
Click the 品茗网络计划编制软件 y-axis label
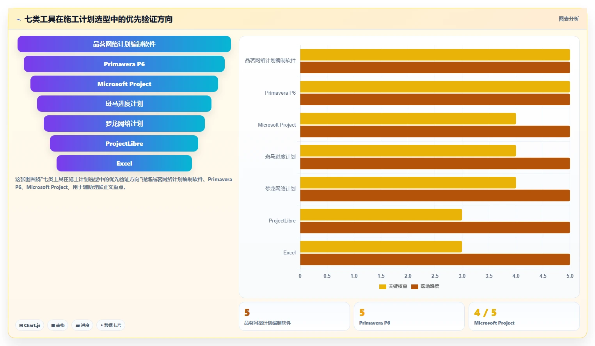pos(270,60)
